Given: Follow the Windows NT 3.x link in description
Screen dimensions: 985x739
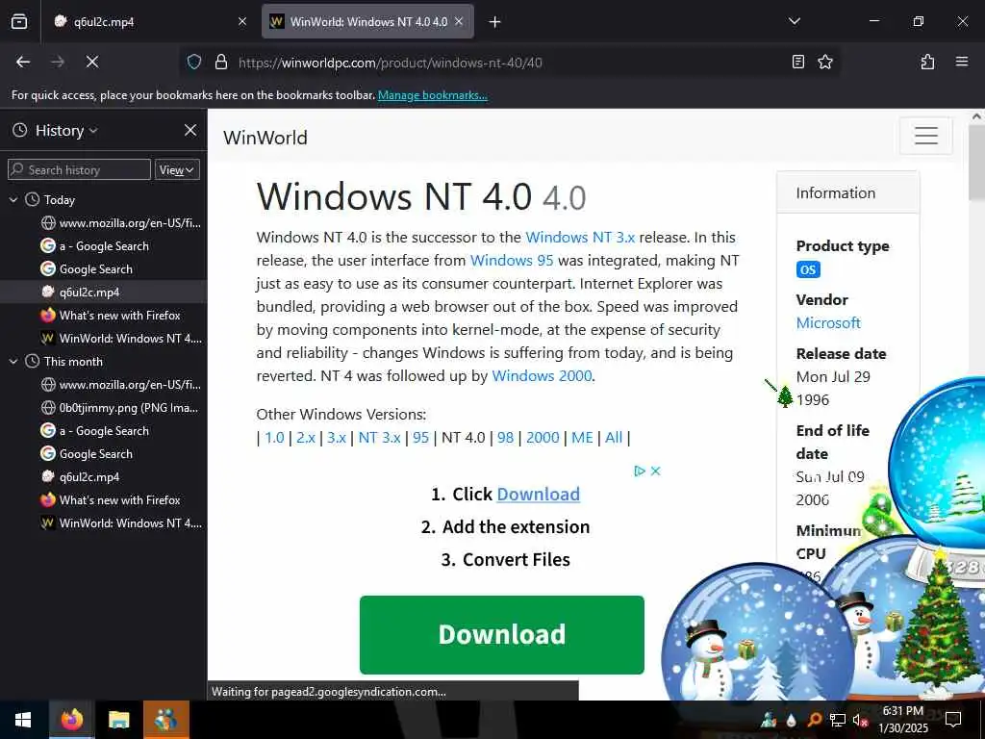Looking at the screenshot, I should 580,238.
